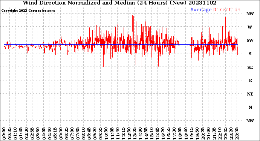Image resolution: width=260 pixels, height=141 pixels.
Task: Click the 14:00 time axis label
Action: [140, 133]
